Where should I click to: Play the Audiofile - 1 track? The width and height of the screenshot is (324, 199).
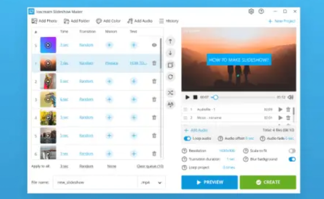280,109
